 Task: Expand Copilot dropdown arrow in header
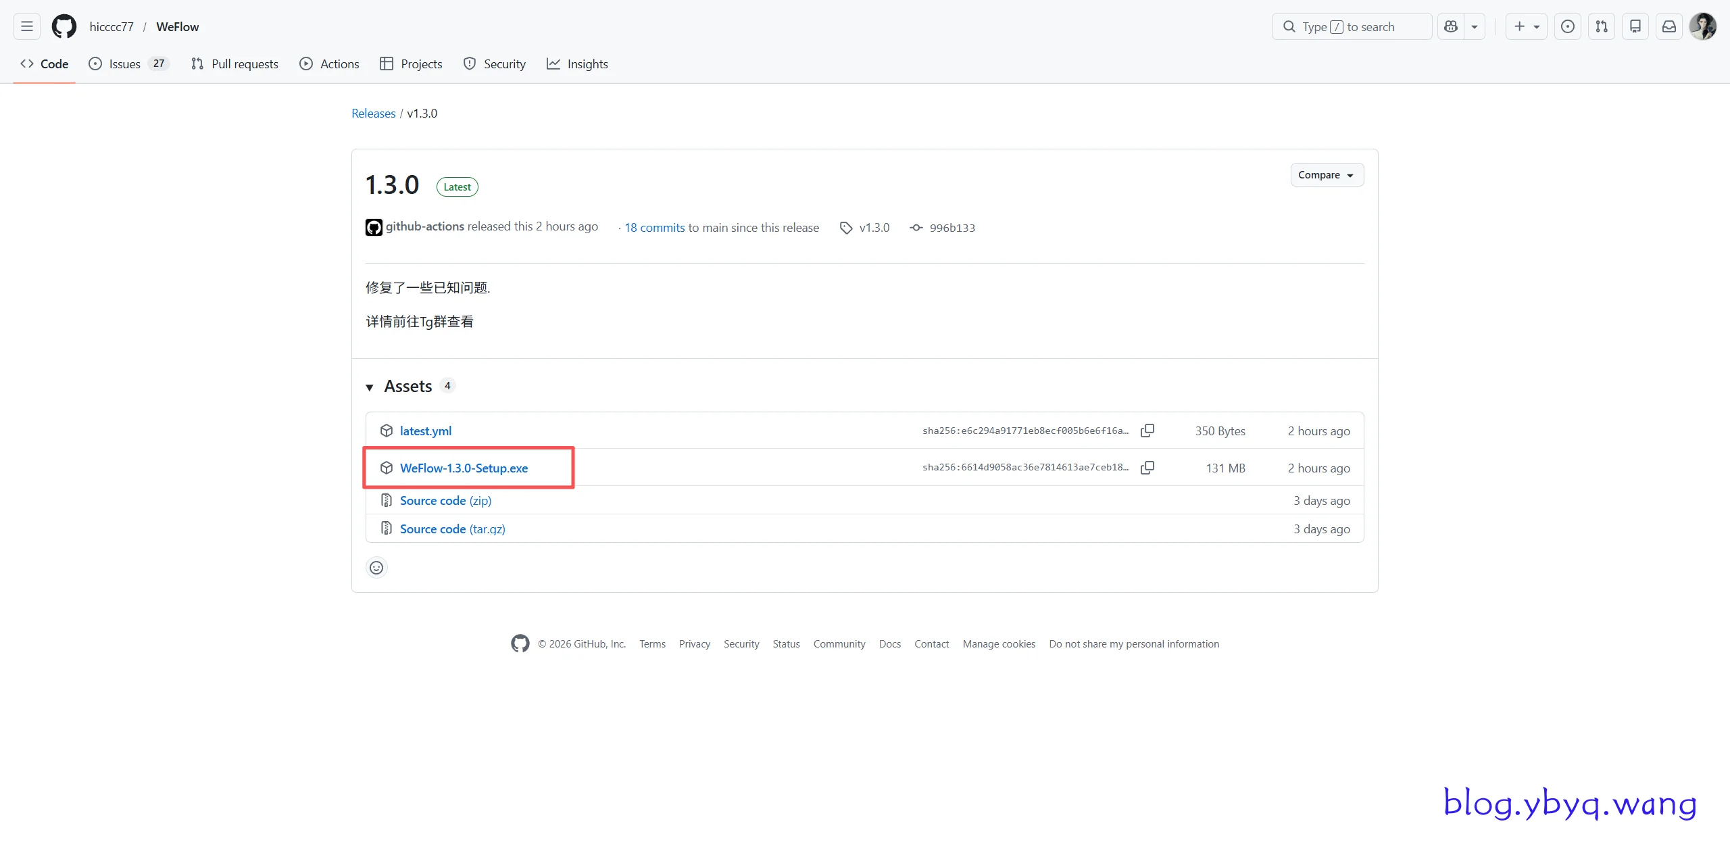1475,26
